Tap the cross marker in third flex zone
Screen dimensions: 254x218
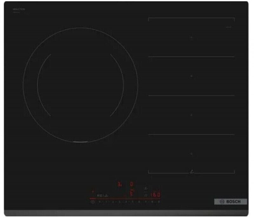[191, 115]
